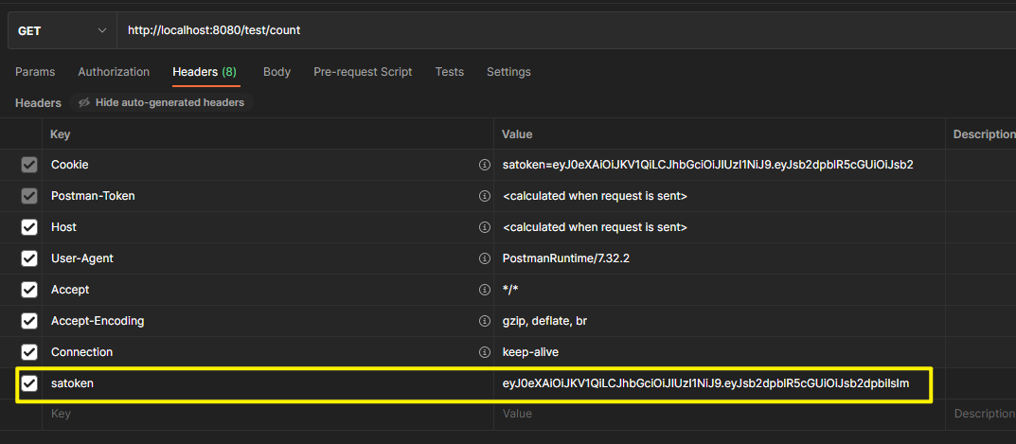1016x444 pixels.
Task: Click the info icon in the Connection row
Action: (x=485, y=352)
